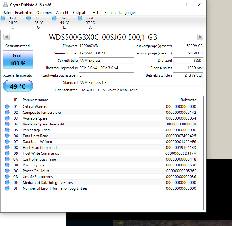Open the Datei menu
232x226 pixels.
(x=7, y=13)
